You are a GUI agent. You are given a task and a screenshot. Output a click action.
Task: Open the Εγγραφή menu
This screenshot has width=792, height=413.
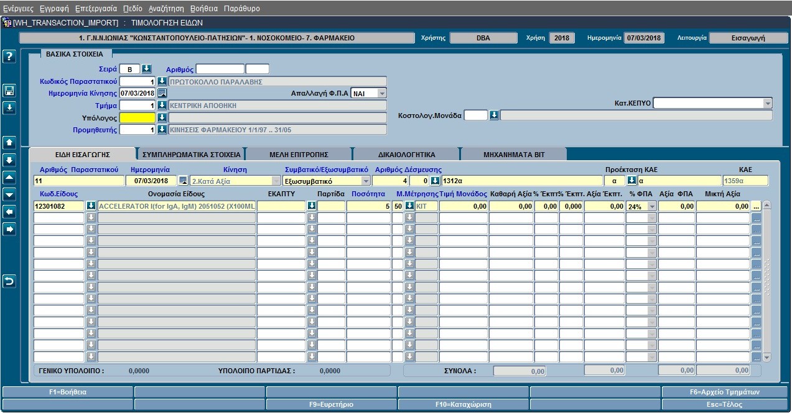click(x=55, y=9)
